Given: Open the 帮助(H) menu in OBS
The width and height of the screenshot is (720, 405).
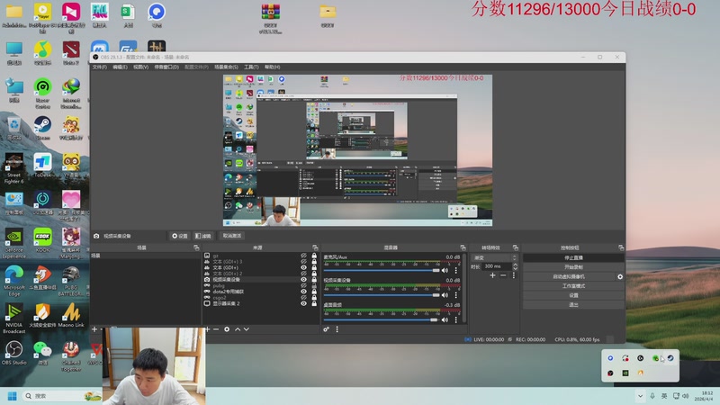Looking at the screenshot, I should coord(272,67).
